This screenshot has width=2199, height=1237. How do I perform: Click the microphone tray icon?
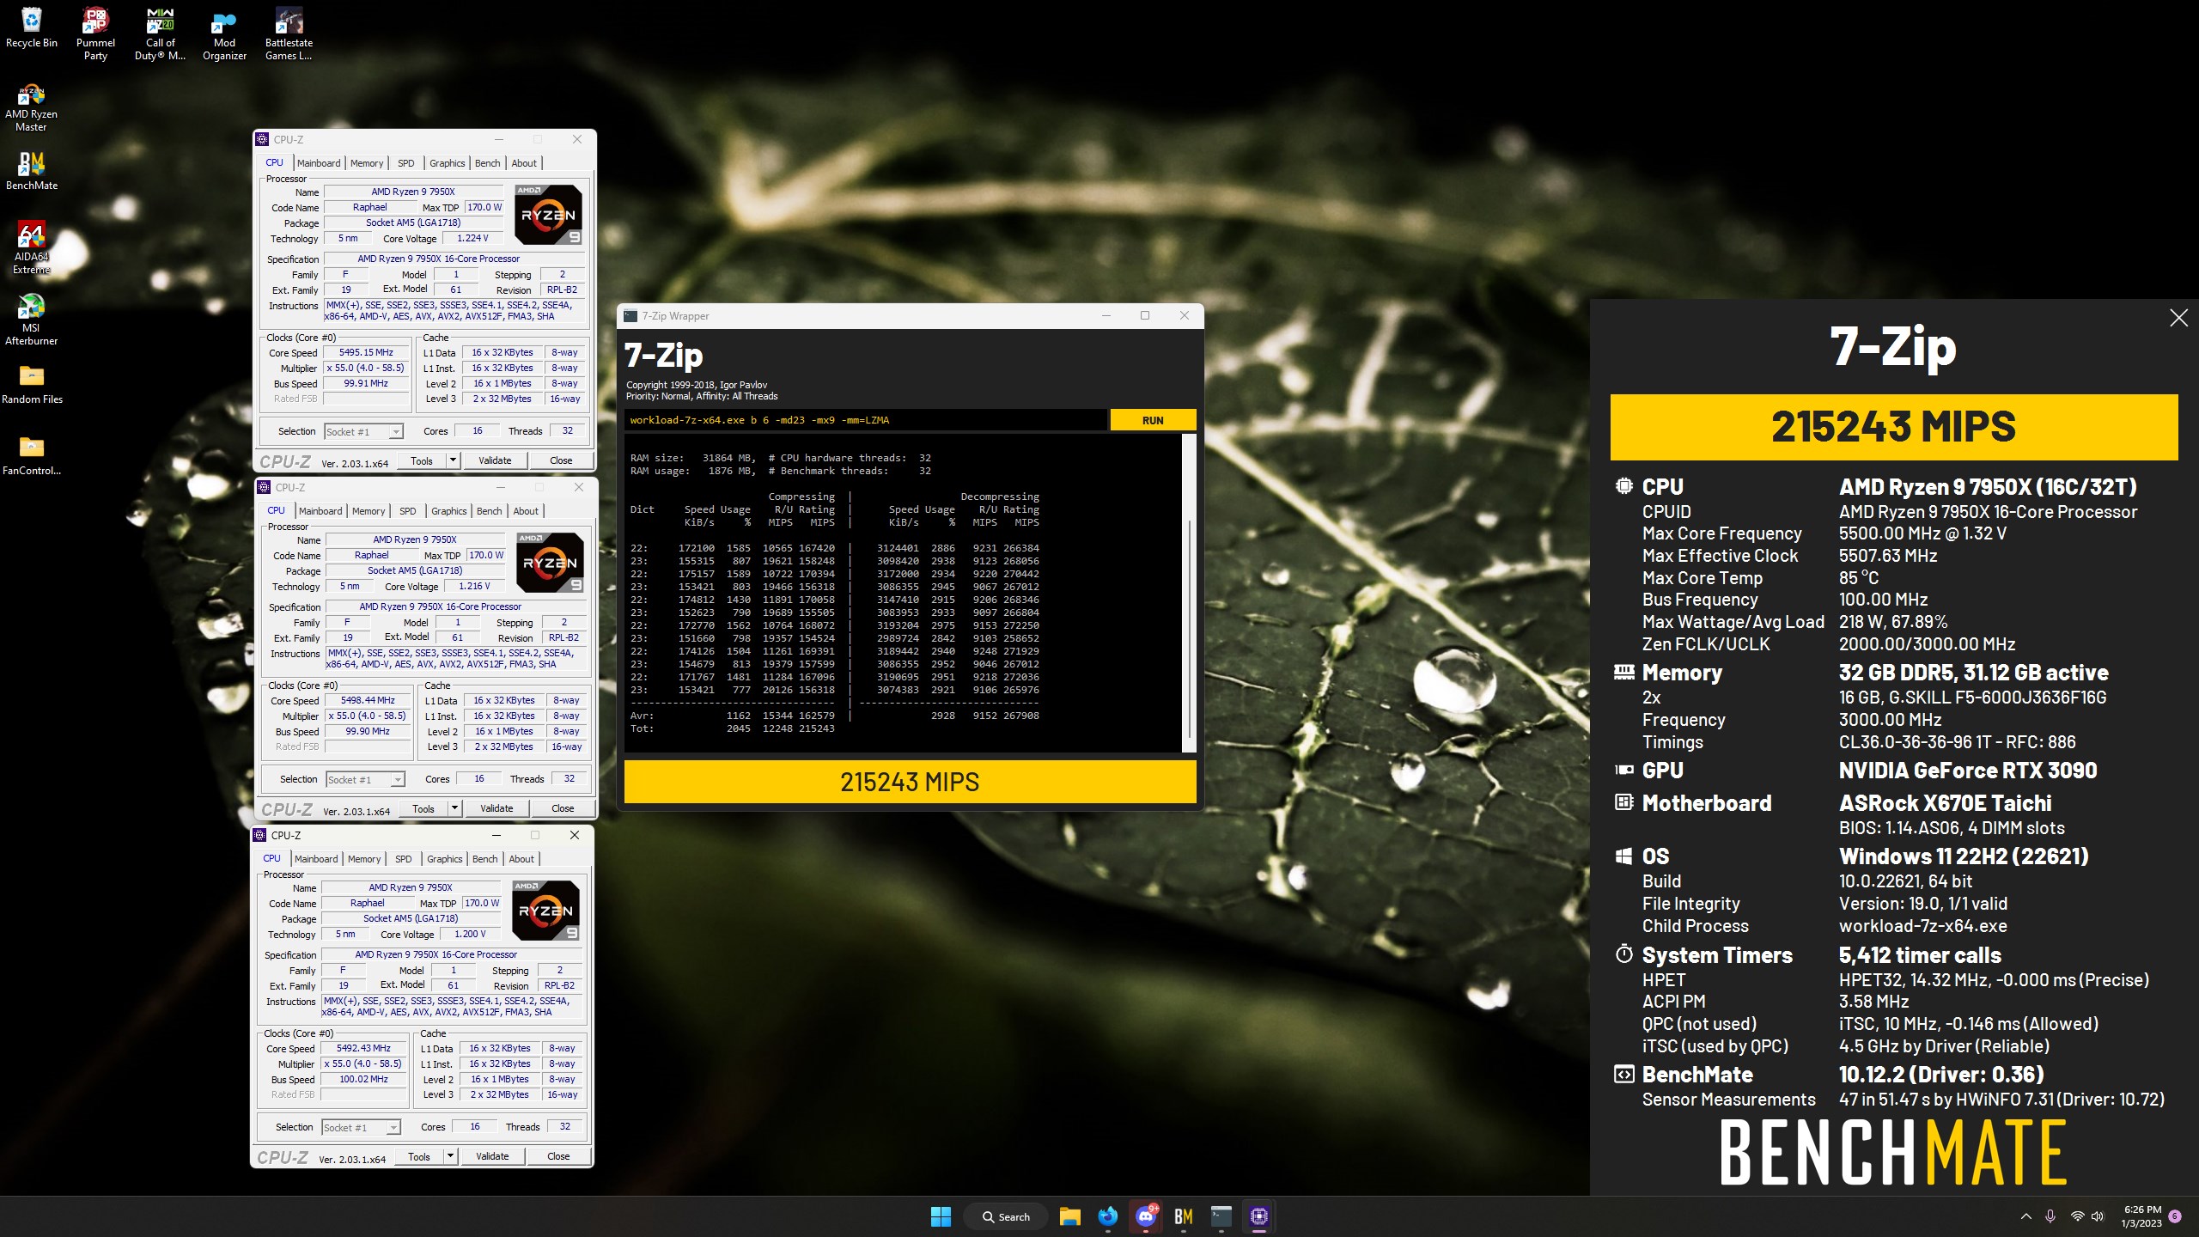(2050, 1216)
